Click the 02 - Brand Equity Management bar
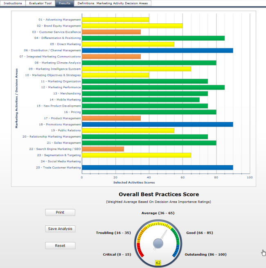The height and width of the screenshot is (268, 266). (x=132, y=26)
